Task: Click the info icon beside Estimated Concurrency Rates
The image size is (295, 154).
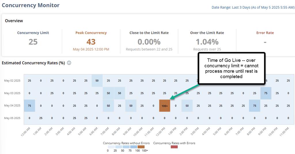Action: click(69, 63)
